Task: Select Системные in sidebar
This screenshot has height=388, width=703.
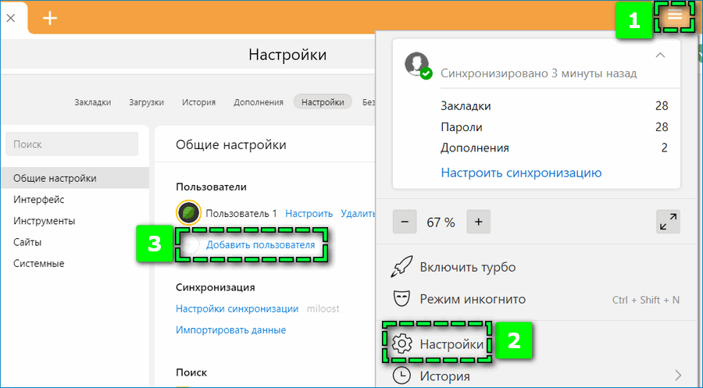Action: click(38, 263)
